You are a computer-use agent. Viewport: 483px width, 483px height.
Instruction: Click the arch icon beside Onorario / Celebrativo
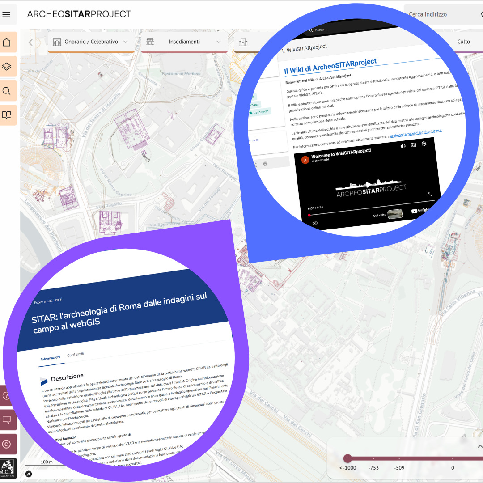(57, 42)
